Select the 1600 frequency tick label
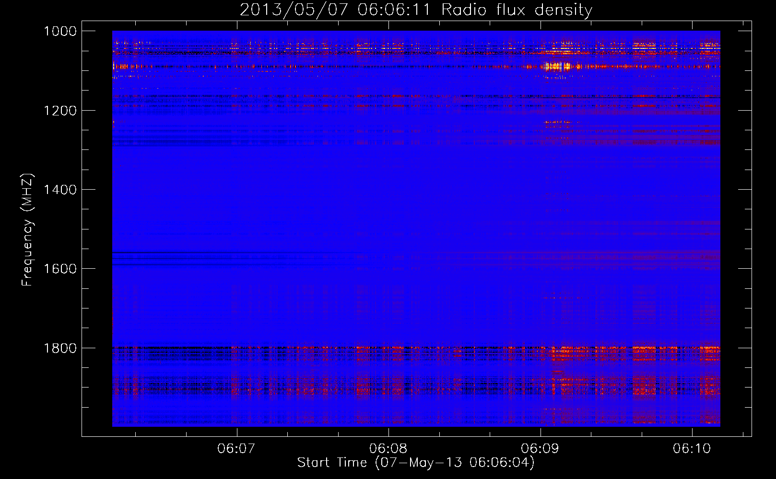The image size is (776, 479). (x=60, y=269)
